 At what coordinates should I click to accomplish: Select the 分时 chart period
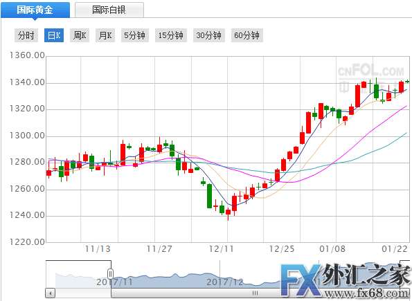[x=26, y=35]
